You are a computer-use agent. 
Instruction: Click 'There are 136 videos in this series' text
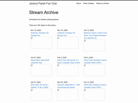tap(42, 25)
